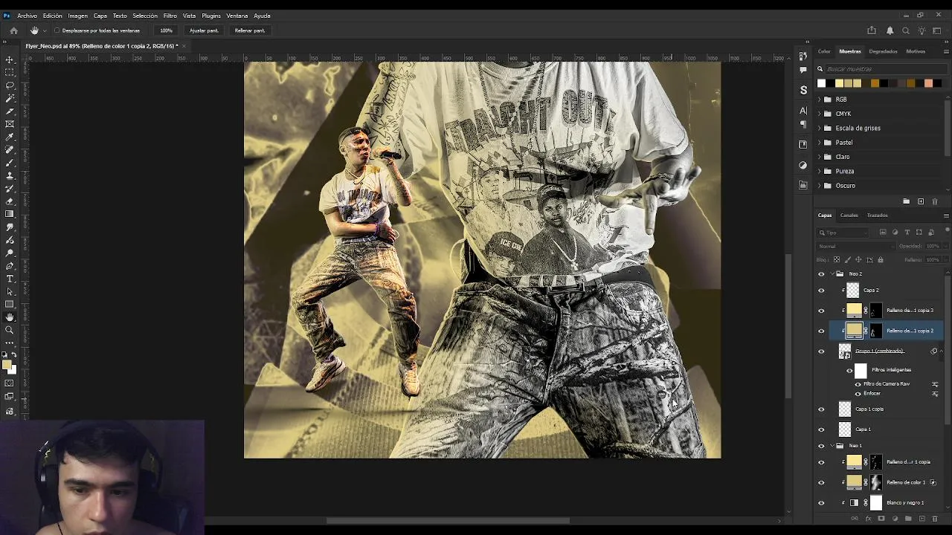Toggle visibility of Filtro de Camera Raw
This screenshot has height=535, width=952.
click(858, 384)
